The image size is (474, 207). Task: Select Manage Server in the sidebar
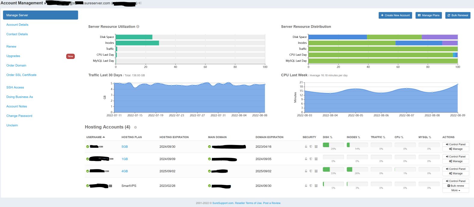click(x=41, y=15)
